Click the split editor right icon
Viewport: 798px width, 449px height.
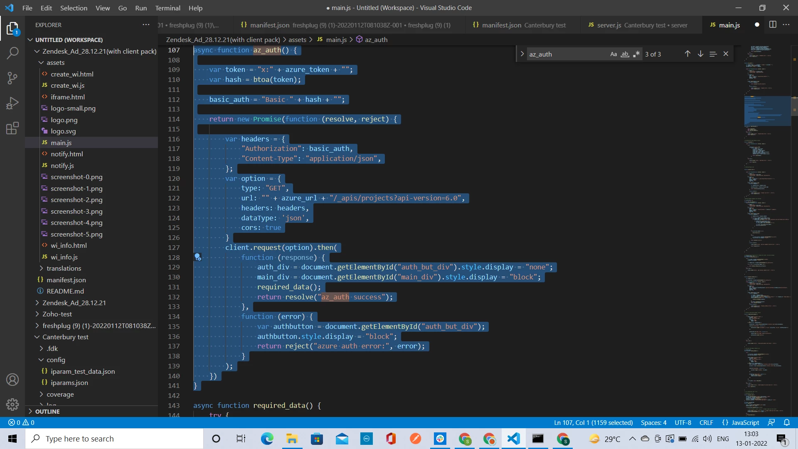(773, 25)
